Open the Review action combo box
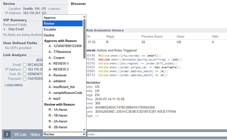The image size is (227, 140). [64, 134]
